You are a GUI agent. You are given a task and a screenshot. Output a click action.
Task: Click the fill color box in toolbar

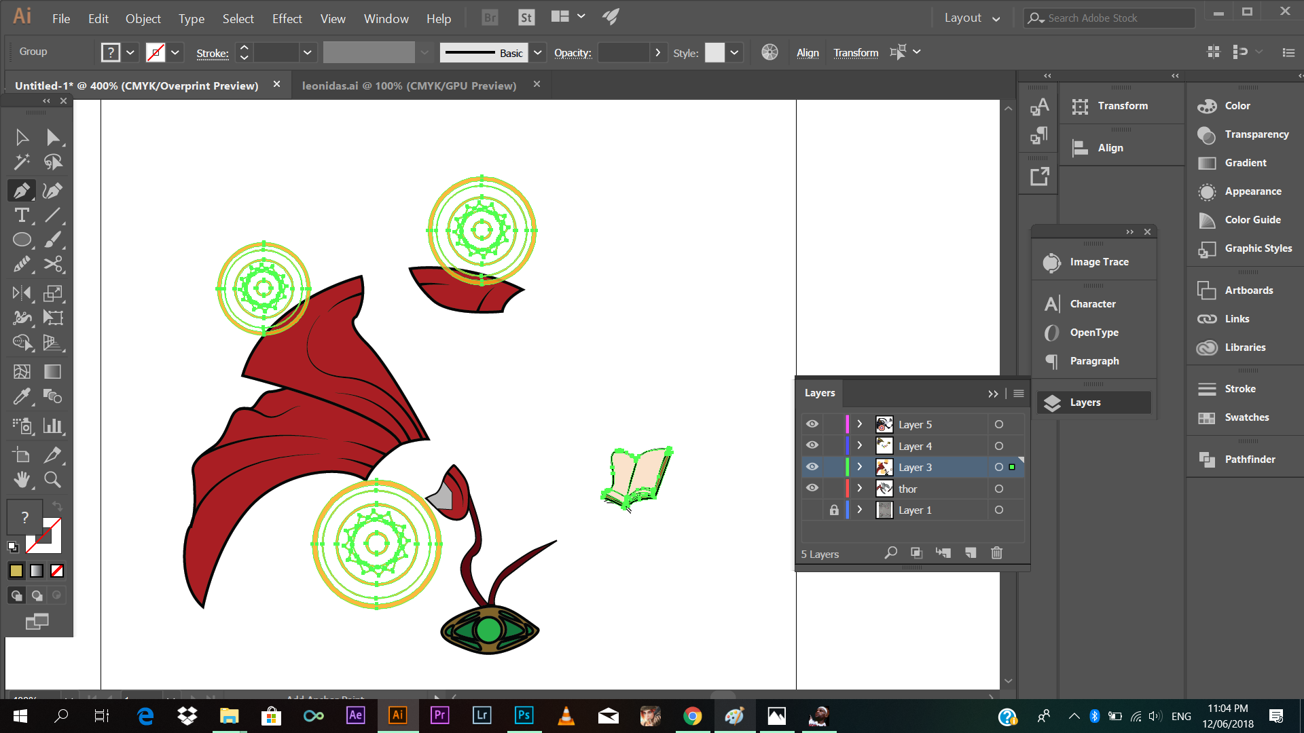(25, 517)
